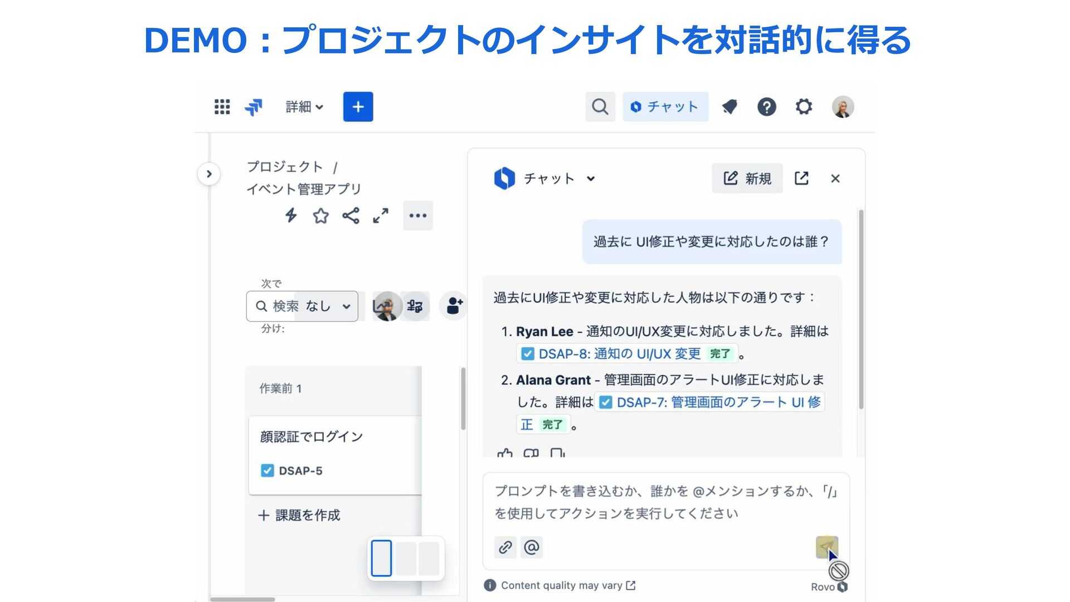
Task: Open the notifications bell icon
Action: pos(729,106)
